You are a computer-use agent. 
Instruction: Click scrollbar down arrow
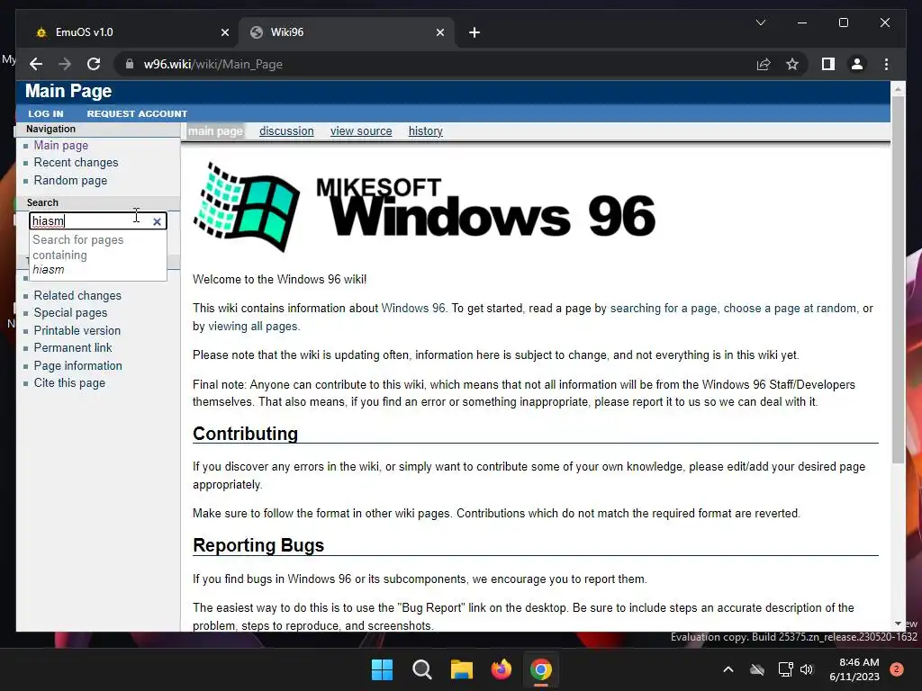pos(898,624)
